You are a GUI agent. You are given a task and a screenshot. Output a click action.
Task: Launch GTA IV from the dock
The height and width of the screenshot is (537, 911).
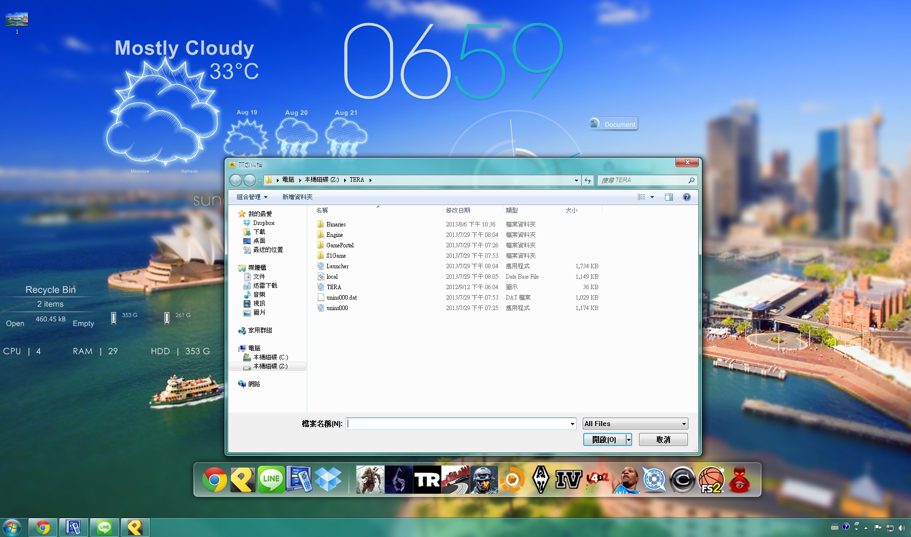[568, 480]
